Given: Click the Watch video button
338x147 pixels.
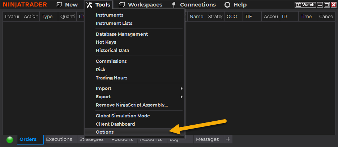Looking at the screenshot, I should point(305,5).
